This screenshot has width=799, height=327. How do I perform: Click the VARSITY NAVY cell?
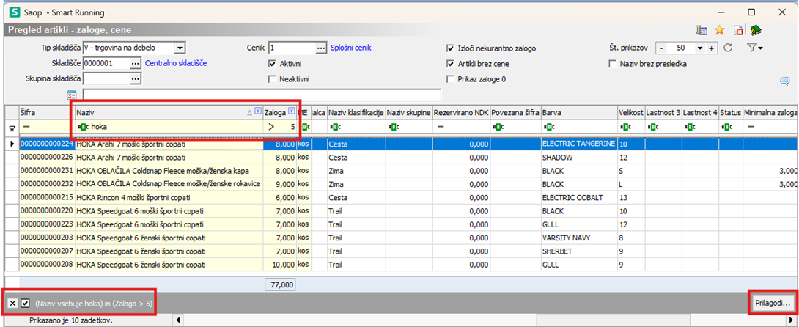(x=579, y=238)
